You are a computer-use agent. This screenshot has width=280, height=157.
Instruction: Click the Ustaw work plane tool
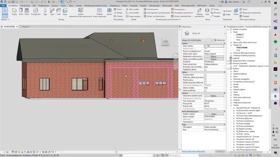pyautogui.click(x=236, y=12)
